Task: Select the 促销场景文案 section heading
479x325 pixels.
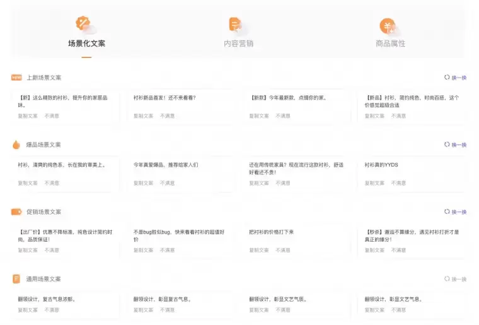Action: click(x=44, y=212)
